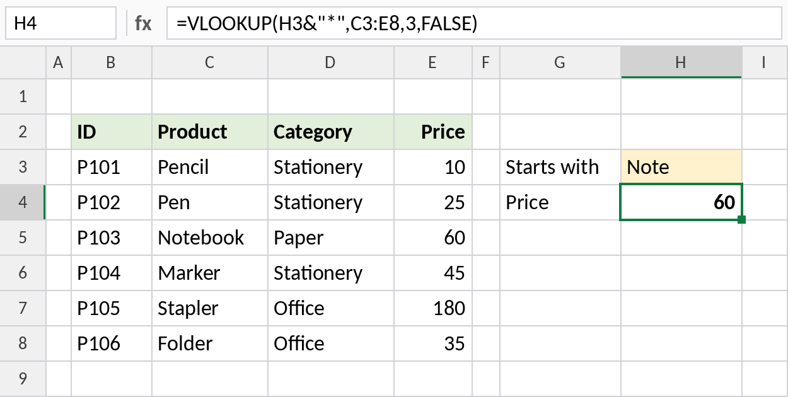The image size is (788, 397).
Task: Select price 60 in Notebook row
Action: tap(433, 238)
